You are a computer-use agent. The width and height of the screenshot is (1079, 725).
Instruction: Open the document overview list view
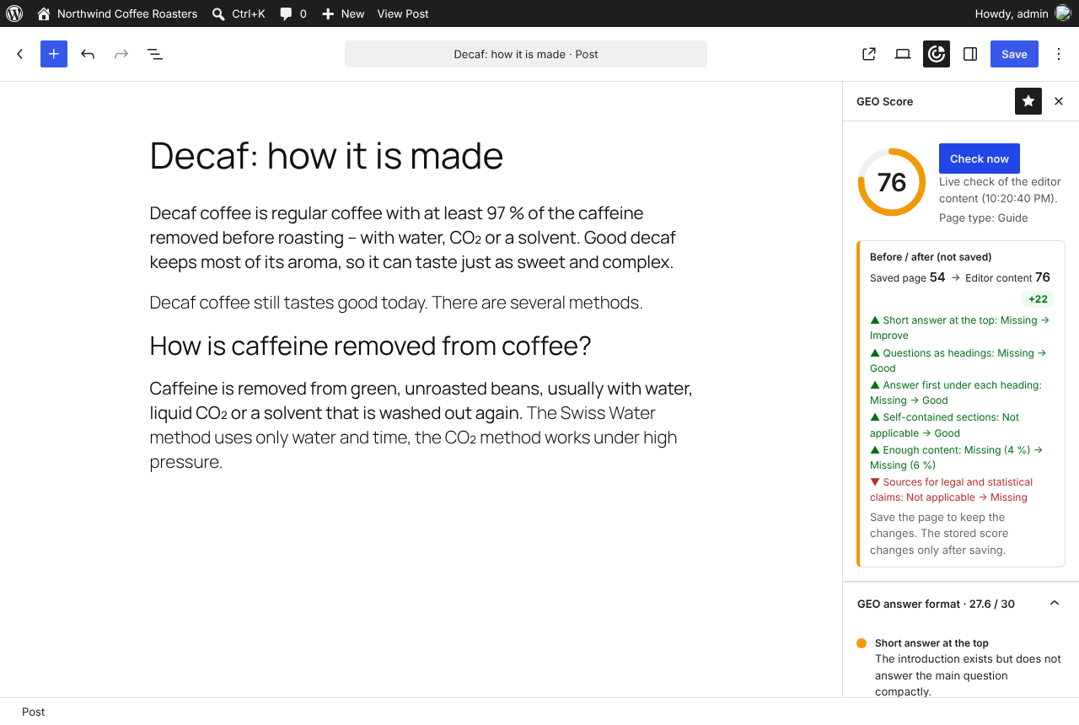point(155,54)
